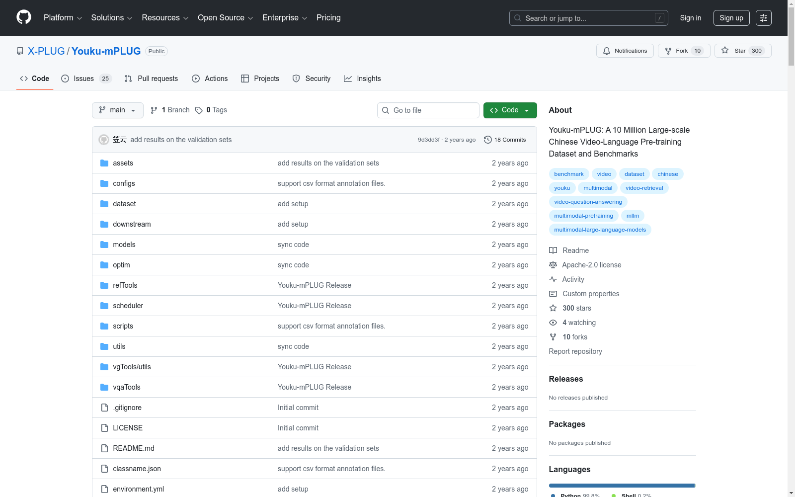
Task: Click the Sign in link
Action: tap(691, 18)
